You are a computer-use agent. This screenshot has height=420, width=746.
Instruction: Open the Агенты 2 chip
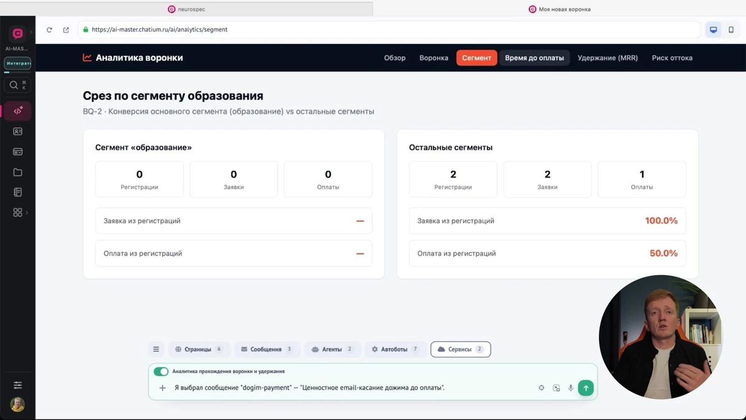point(333,350)
